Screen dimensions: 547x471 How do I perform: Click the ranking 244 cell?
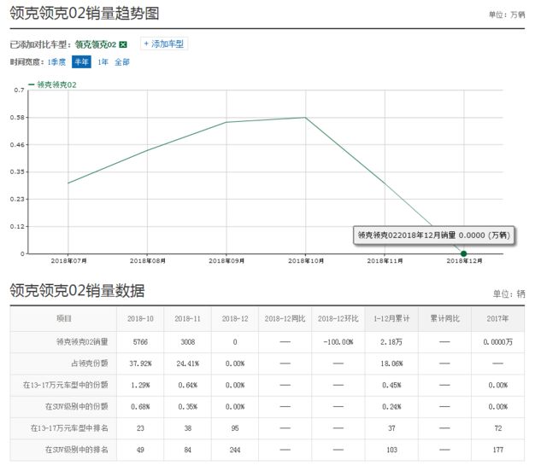point(235,451)
